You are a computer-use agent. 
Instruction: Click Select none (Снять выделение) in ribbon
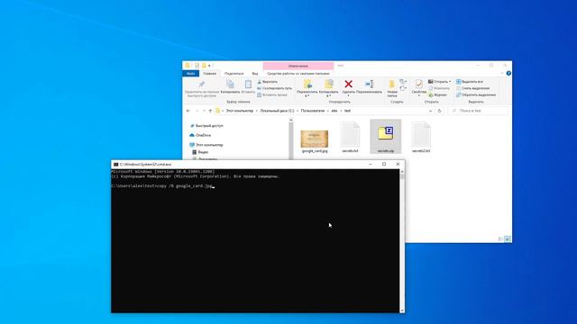(x=472, y=88)
